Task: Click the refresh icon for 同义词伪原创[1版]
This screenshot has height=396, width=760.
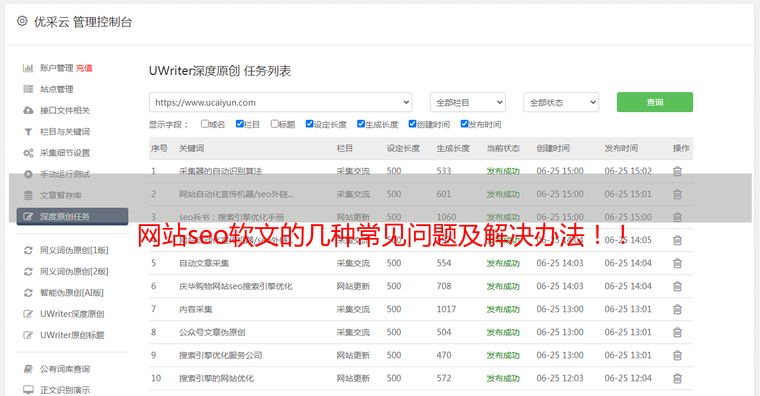Action: click(28, 250)
